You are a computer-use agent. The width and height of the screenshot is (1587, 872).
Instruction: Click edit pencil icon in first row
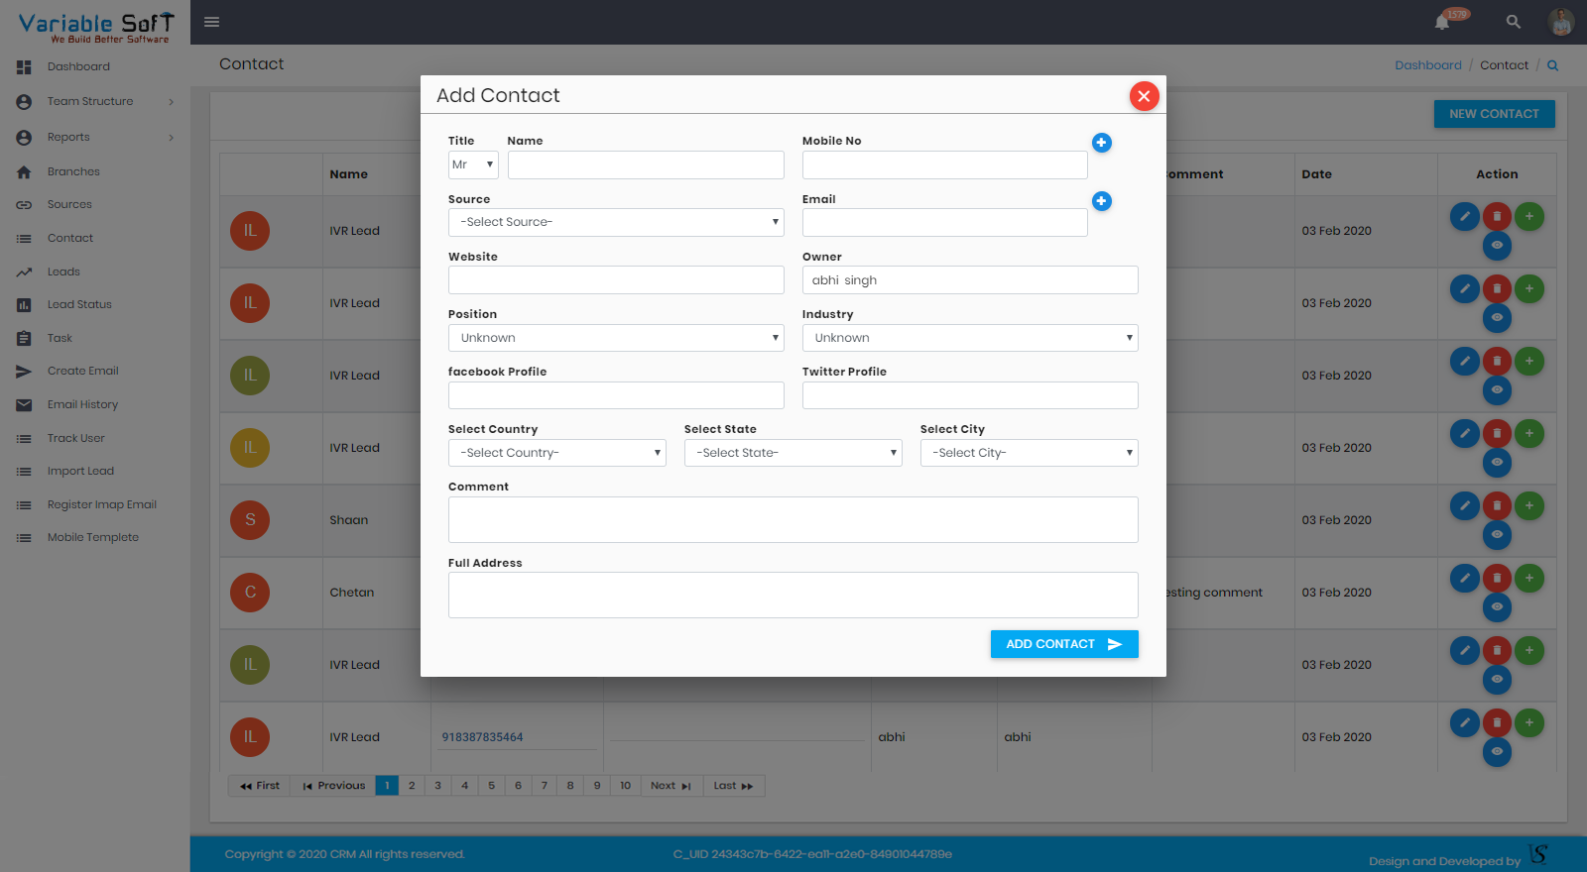click(x=1464, y=216)
